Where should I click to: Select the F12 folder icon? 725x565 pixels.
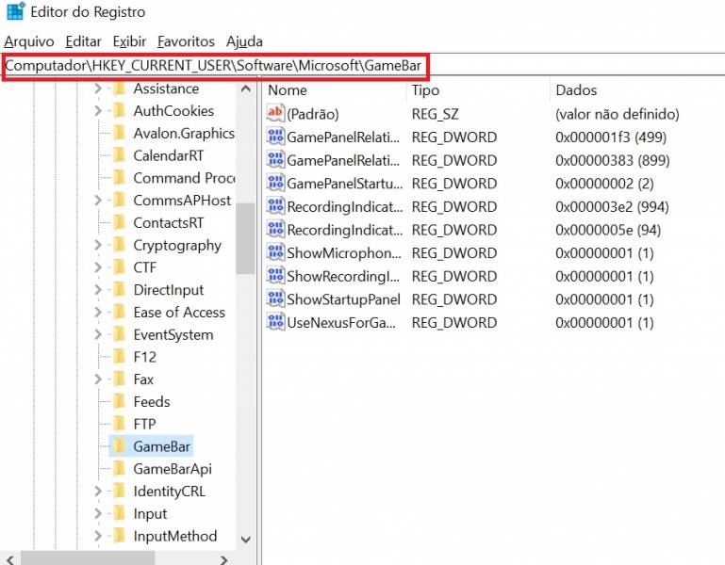pos(120,357)
